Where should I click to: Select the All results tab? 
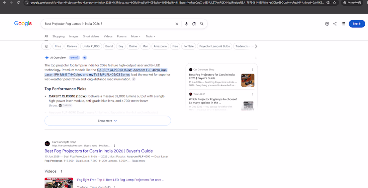point(46,36)
